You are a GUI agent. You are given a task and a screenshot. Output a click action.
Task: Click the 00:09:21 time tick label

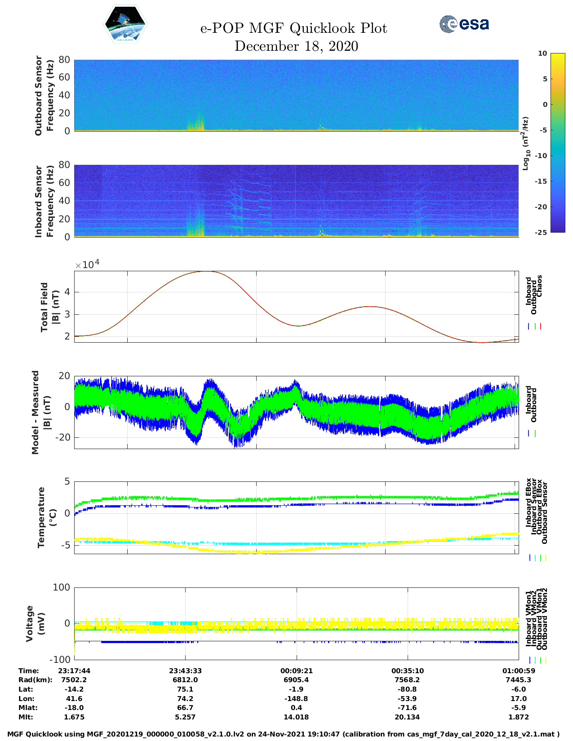point(296,670)
